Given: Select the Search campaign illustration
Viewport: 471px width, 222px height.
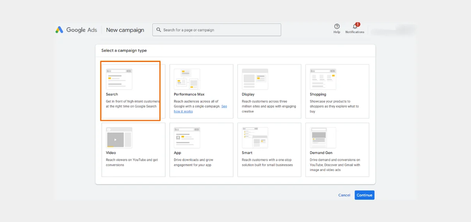Looking at the screenshot, I should point(119,79).
